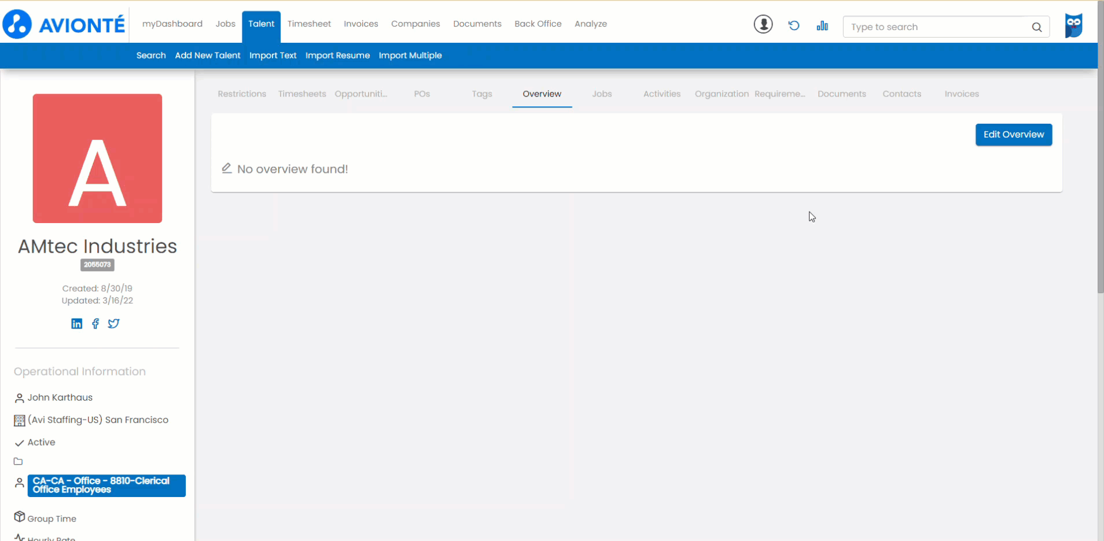Open the Timesheet menu
Viewport: 1104px width, 541px height.
click(x=309, y=24)
